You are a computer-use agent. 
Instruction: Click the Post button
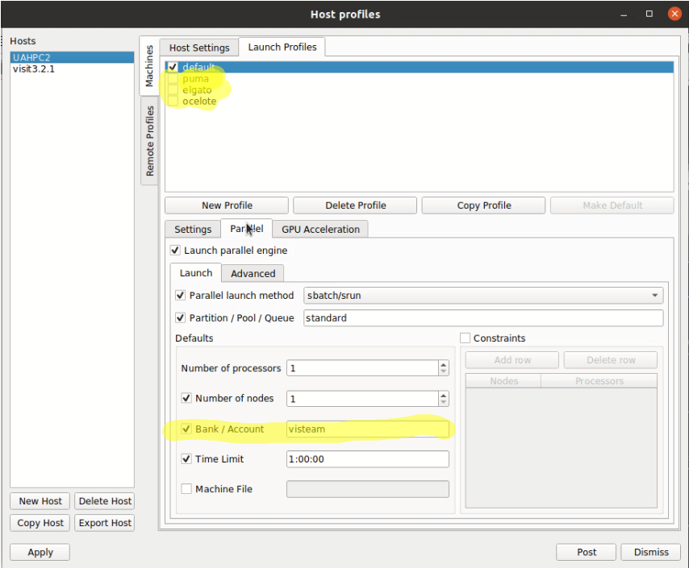[x=587, y=552]
